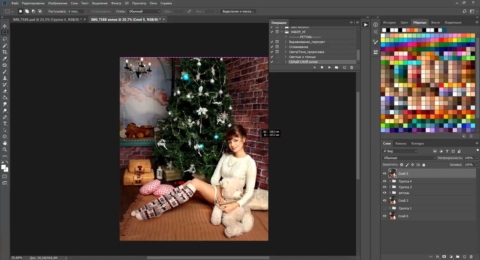Select the Move tool
Viewport: 480px width, 260px height.
(x=5, y=26)
